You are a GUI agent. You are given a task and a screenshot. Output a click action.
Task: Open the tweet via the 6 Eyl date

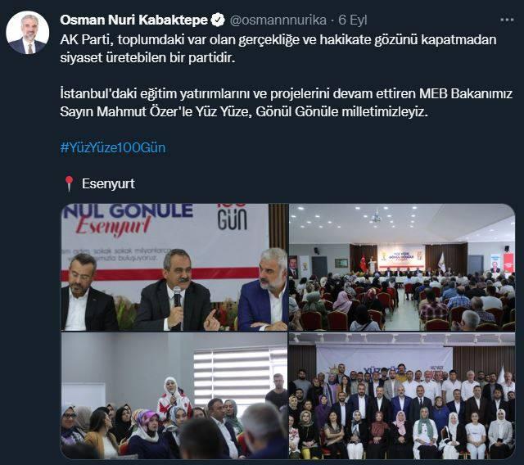coord(353,20)
